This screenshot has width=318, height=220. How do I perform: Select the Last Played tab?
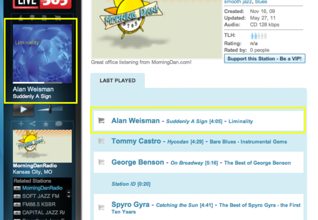(117, 80)
